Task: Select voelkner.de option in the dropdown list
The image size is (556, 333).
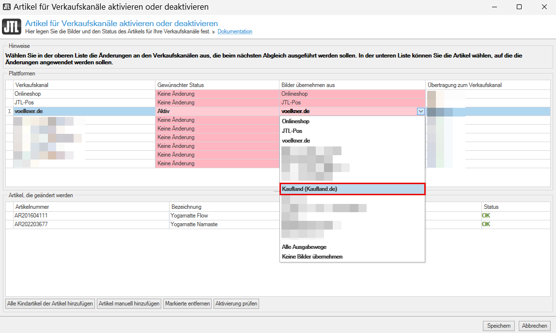Action: click(x=296, y=141)
